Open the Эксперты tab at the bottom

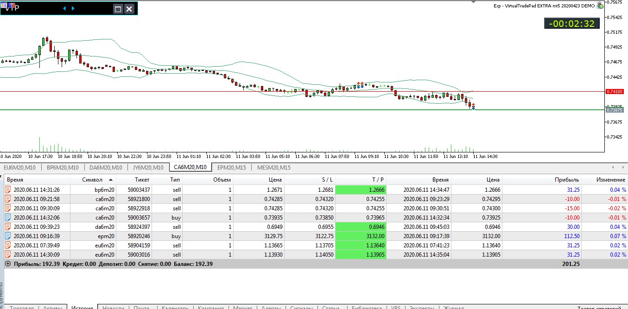pos(421,308)
